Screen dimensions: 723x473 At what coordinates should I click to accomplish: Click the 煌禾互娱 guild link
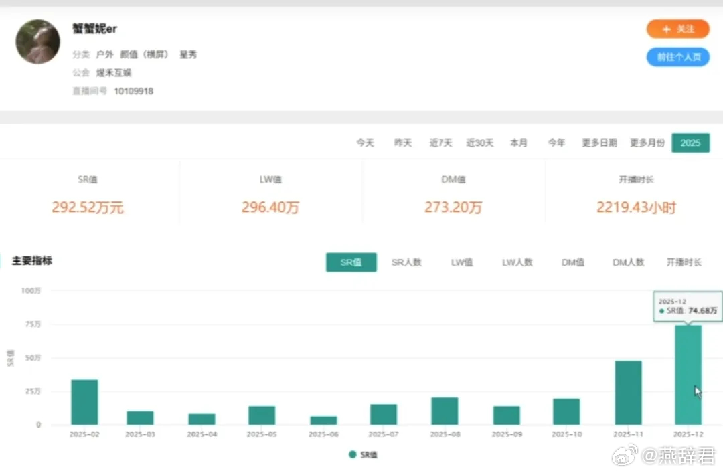point(114,72)
